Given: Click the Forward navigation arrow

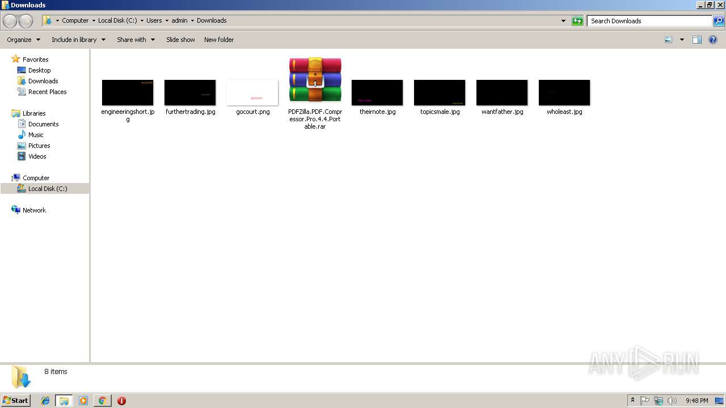Looking at the screenshot, I should click(26, 21).
